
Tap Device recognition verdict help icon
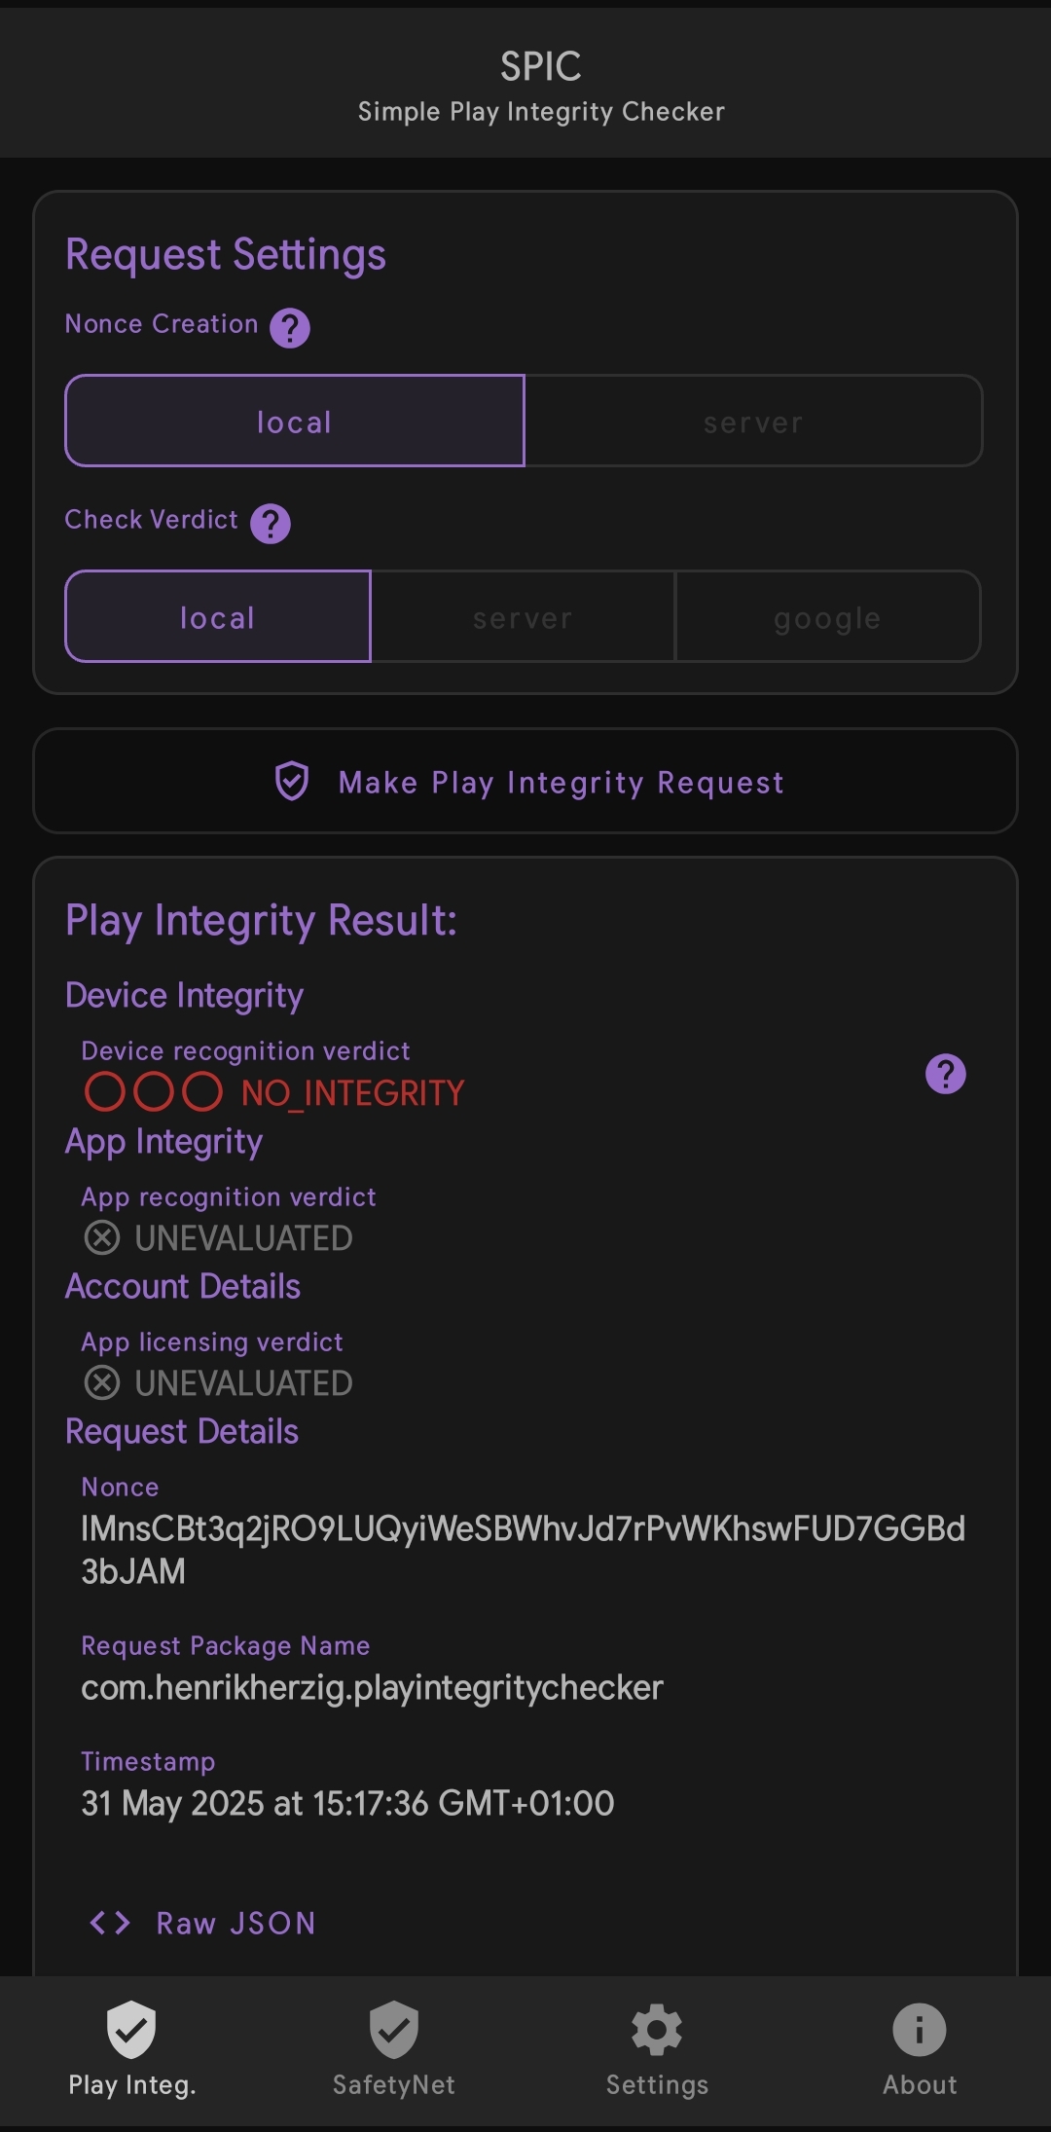coord(946,1074)
